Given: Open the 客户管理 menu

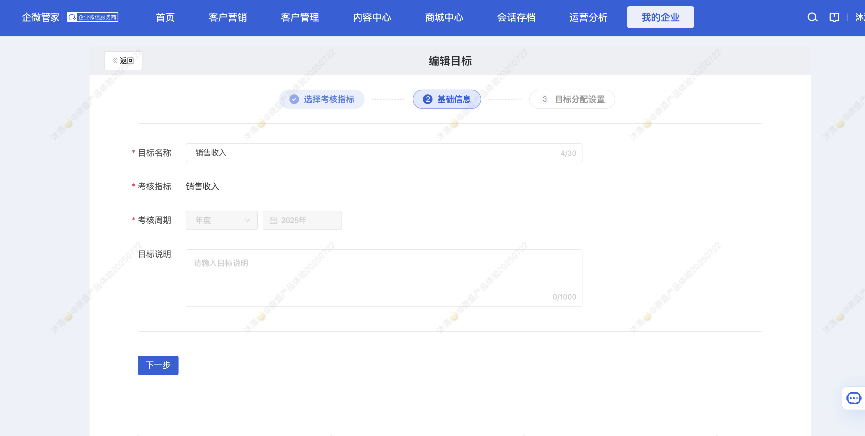Looking at the screenshot, I should click(x=300, y=17).
